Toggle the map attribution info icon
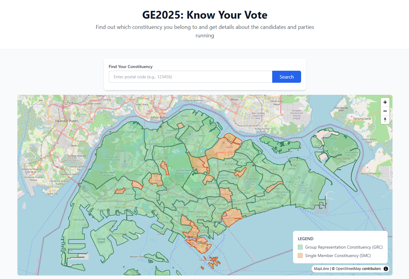The height and width of the screenshot is (279, 409). 386,269
